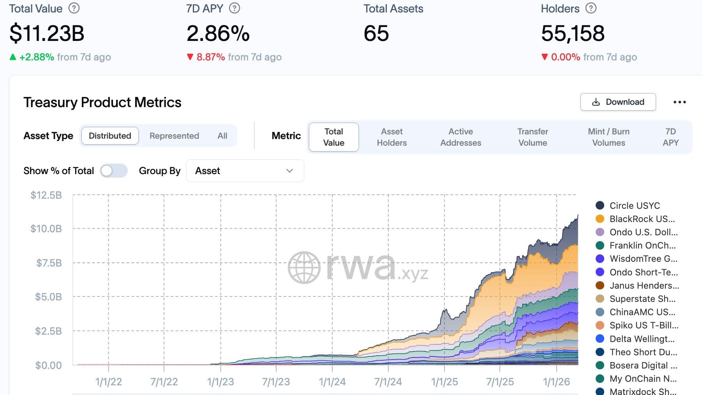Open the Total Value help tooltip
The width and height of the screenshot is (702, 395).
pos(74,7)
